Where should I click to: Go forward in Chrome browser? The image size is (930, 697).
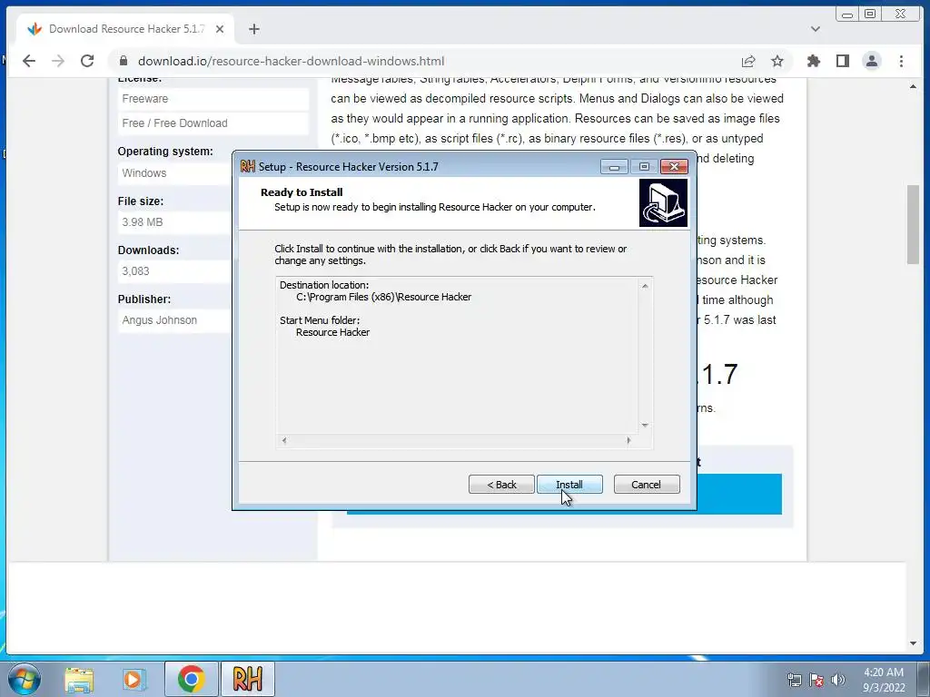tap(58, 61)
